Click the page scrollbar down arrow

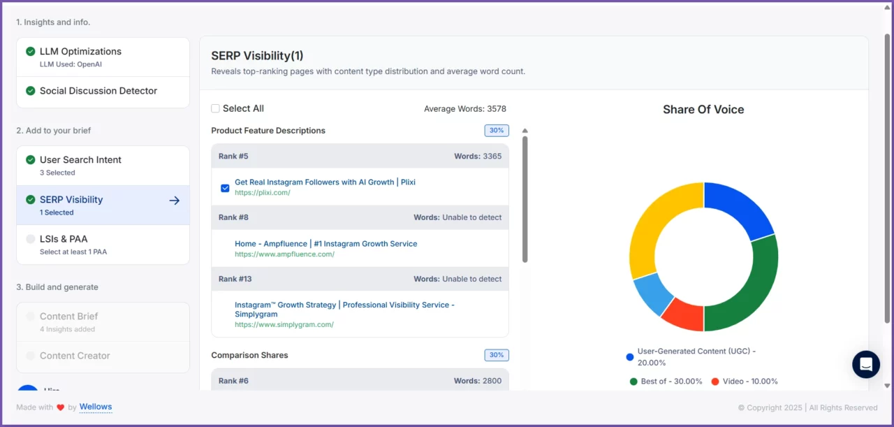click(888, 385)
